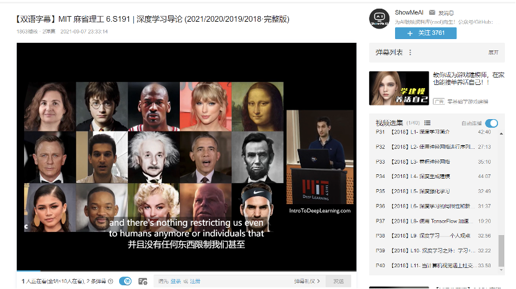Image resolution: width=516 pixels, height=289 pixels.
Task: Open the ShowMeAI channel name link
Action: (409, 12)
